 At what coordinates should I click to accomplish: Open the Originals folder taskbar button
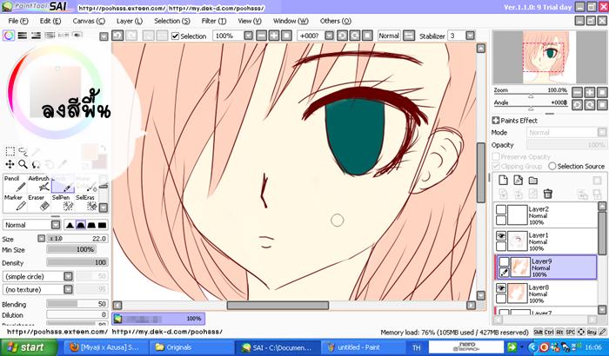[191, 347]
